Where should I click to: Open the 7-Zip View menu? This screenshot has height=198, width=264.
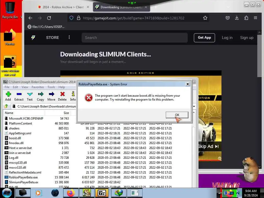pos(25,87)
